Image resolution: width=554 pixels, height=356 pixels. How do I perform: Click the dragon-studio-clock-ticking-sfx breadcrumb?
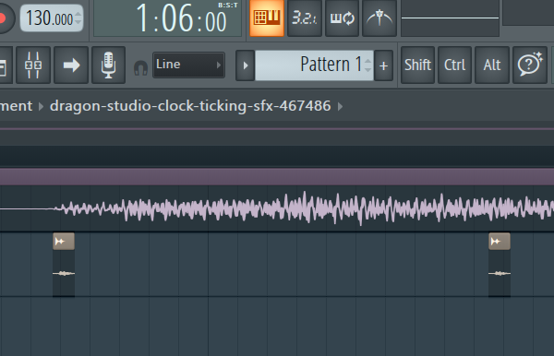point(190,105)
